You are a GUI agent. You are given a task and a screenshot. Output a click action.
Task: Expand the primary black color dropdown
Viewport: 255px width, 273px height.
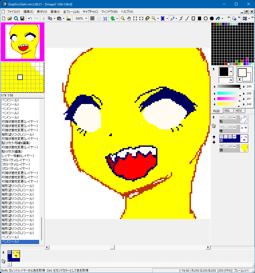pyautogui.click(x=231, y=72)
